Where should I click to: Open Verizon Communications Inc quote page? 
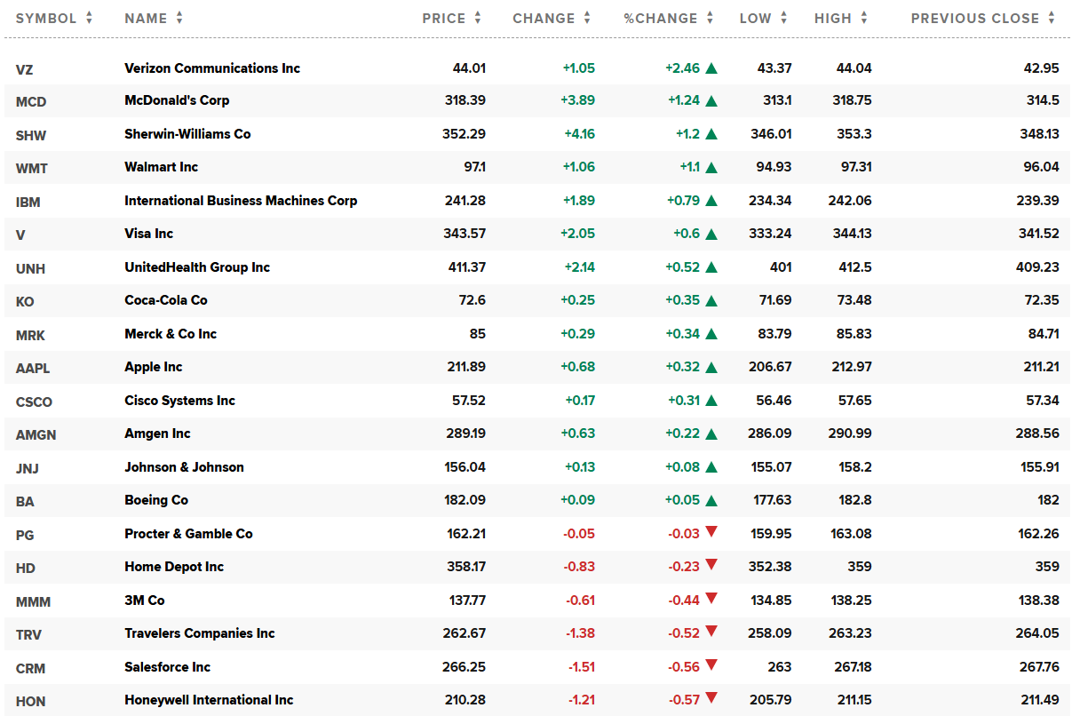tap(212, 68)
